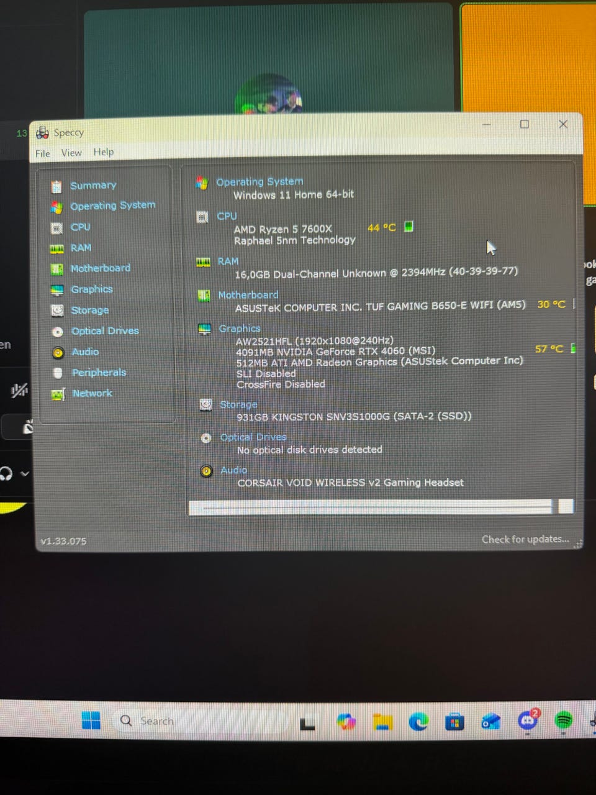Click the Summary clipboard icon in sidebar
Screen dimensions: 596x795
[56, 186]
